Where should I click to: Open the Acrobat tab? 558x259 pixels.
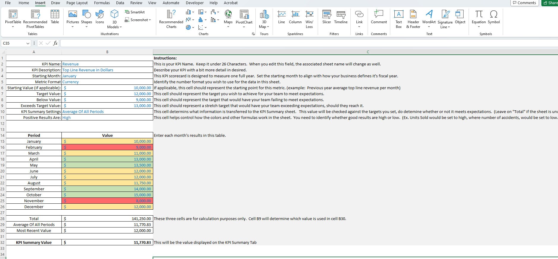230,3
